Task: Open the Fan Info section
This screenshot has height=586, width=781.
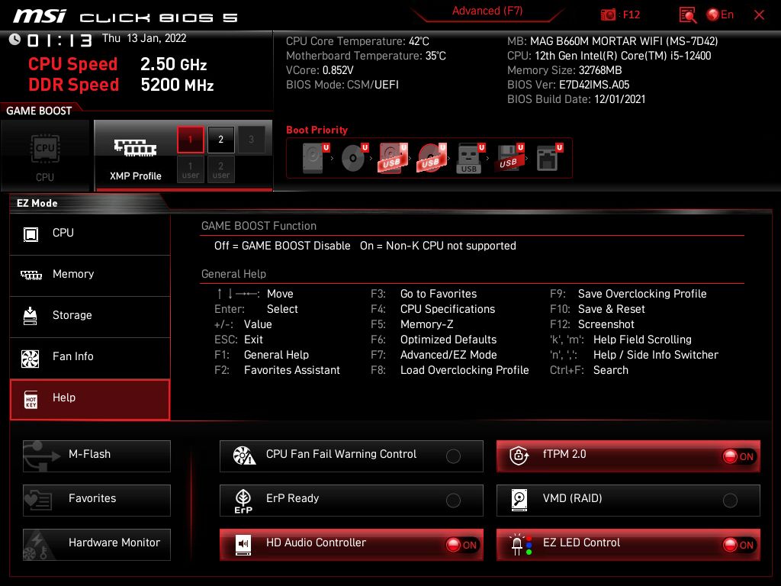Action: pos(90,358)
